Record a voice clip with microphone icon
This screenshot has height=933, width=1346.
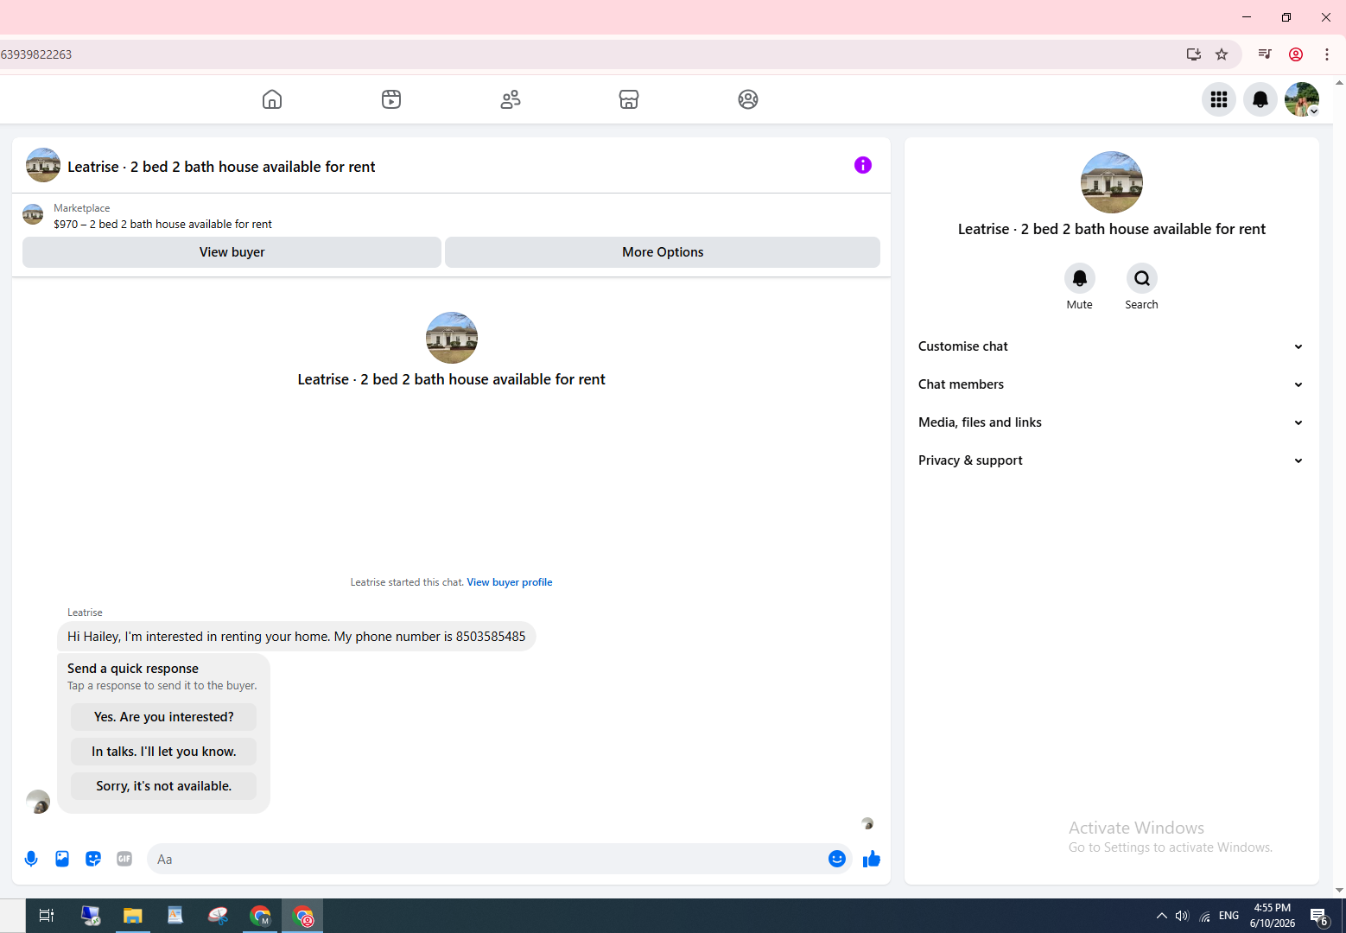click(x=31, y=859)
